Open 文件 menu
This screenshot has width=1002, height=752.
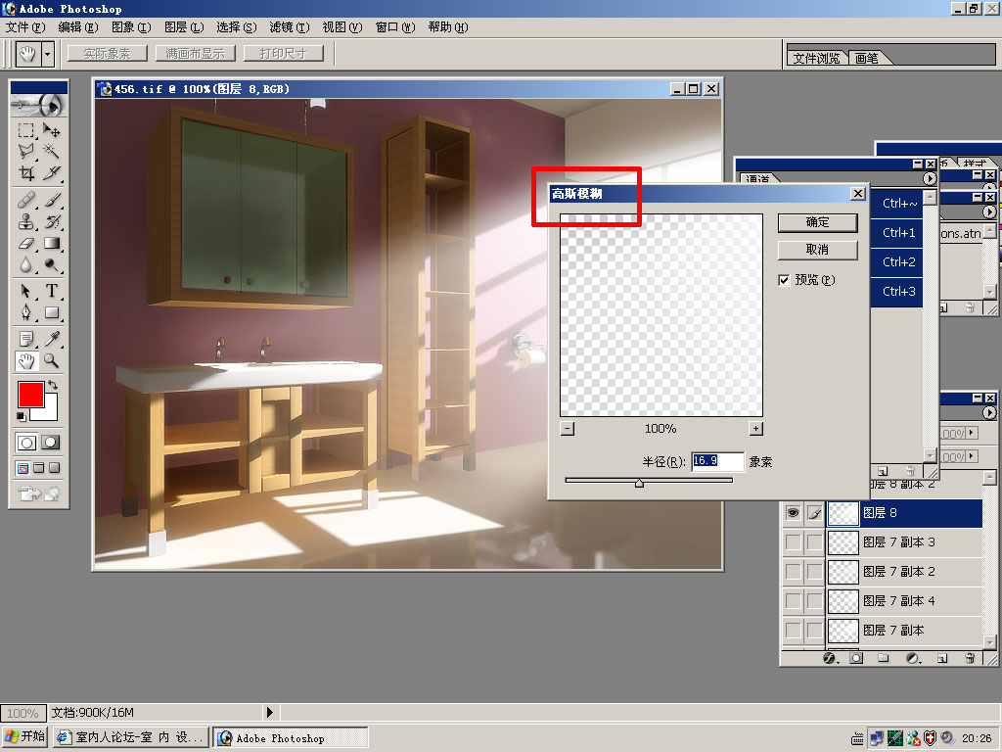[25, 27]
